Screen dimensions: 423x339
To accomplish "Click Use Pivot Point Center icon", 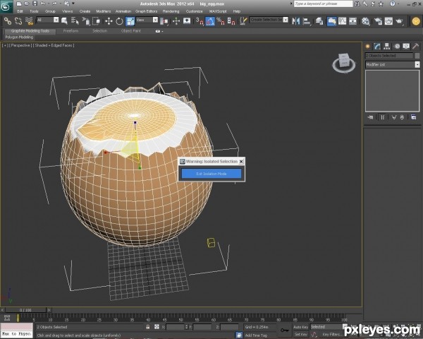I will coord(164,20).
